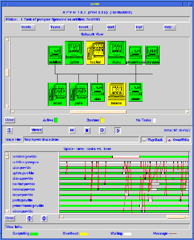194x240 pixels.
Task: Select the achilles:pvmpov task row label
Action: tap(26, 162)
